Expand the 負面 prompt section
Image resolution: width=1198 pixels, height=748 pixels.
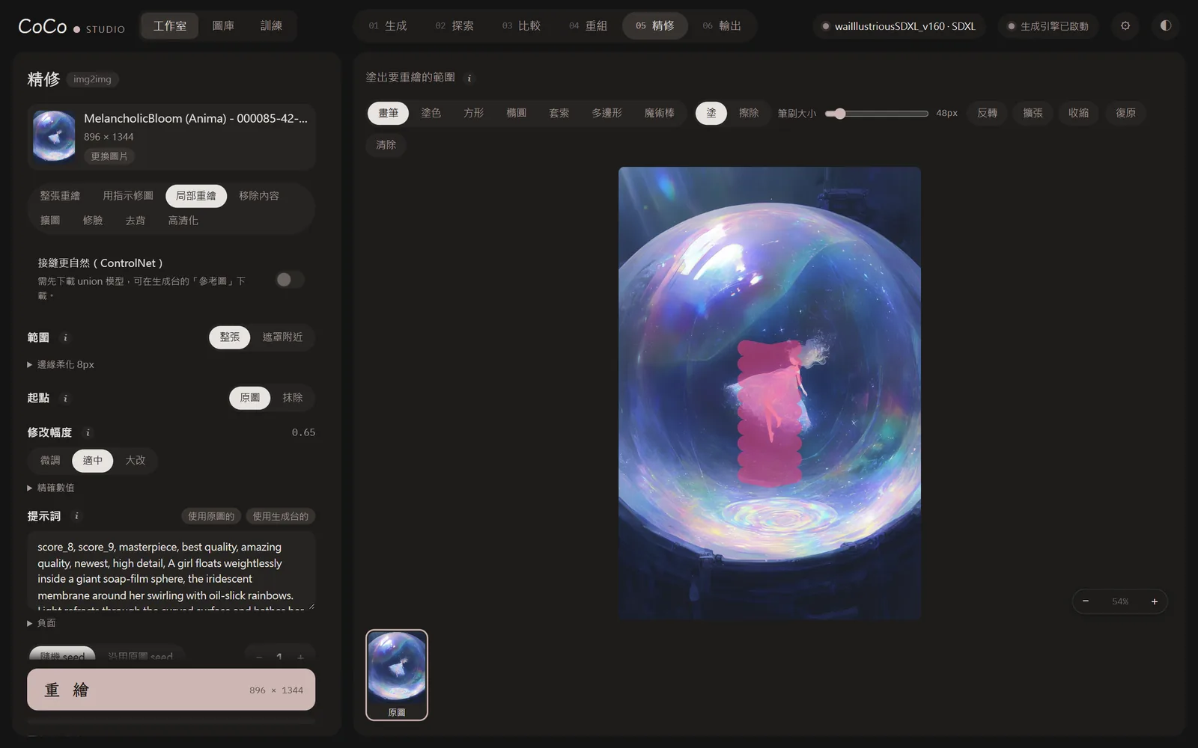41,623
